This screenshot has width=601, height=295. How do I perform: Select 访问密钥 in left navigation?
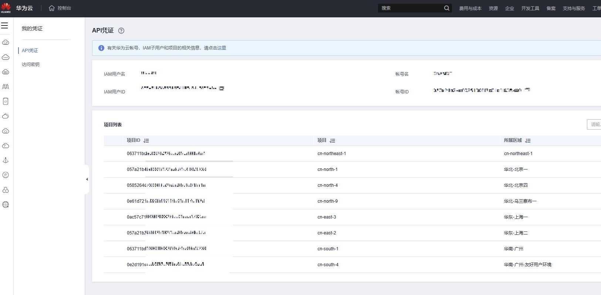click(31, 65)
